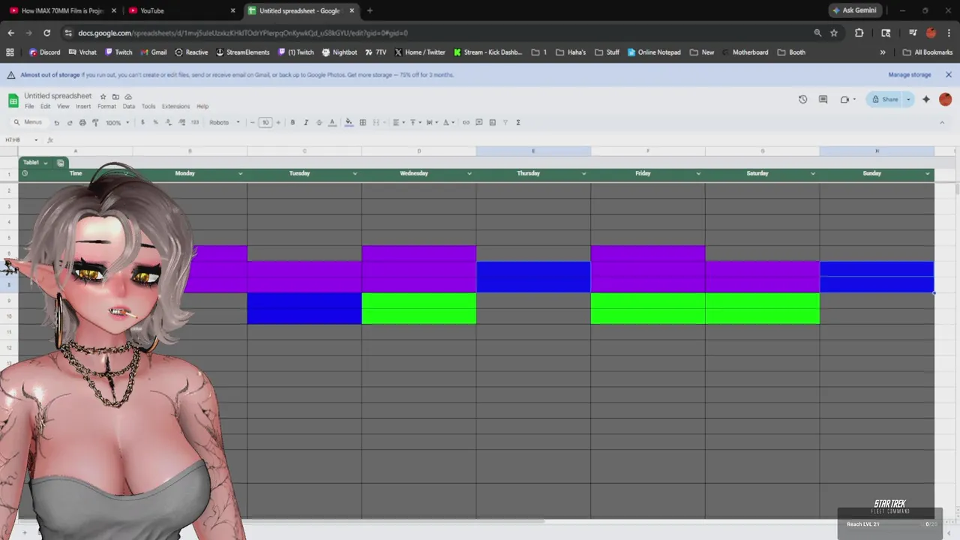The height and width of the screenshot is (540, 960).
Task: Format as currency with dollar icon
Action: pos(142,122)
